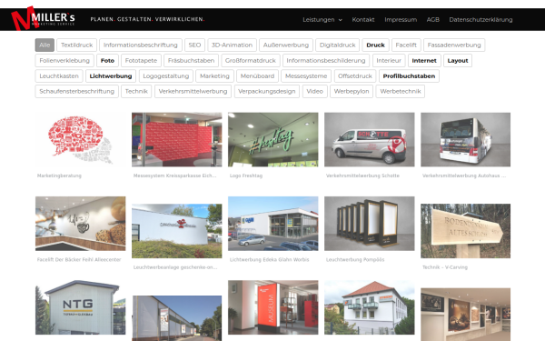The image size is (545, 341).
Task: Filter by Außenwerbung
Action: [286, 45]
